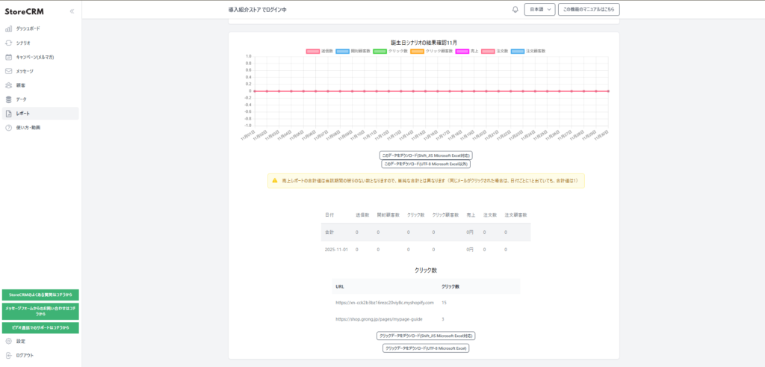
Task: Click the データ database icon
Action: pyautogui.click(x=9, y=99)
